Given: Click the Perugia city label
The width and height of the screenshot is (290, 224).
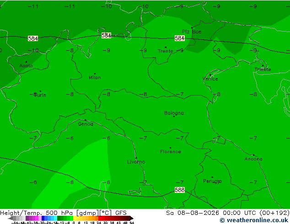Looking at the screenshot, I should (212, 181).
